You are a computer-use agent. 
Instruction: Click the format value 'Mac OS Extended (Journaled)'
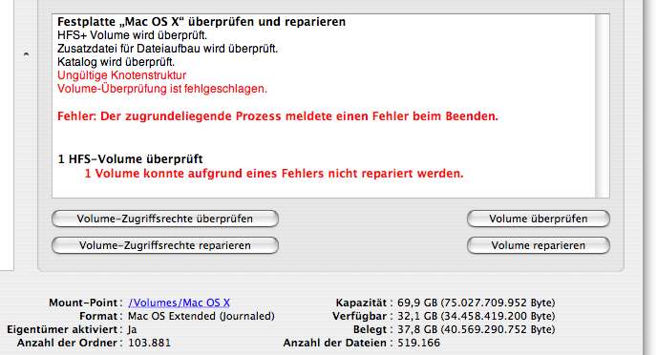pos(201,316)
